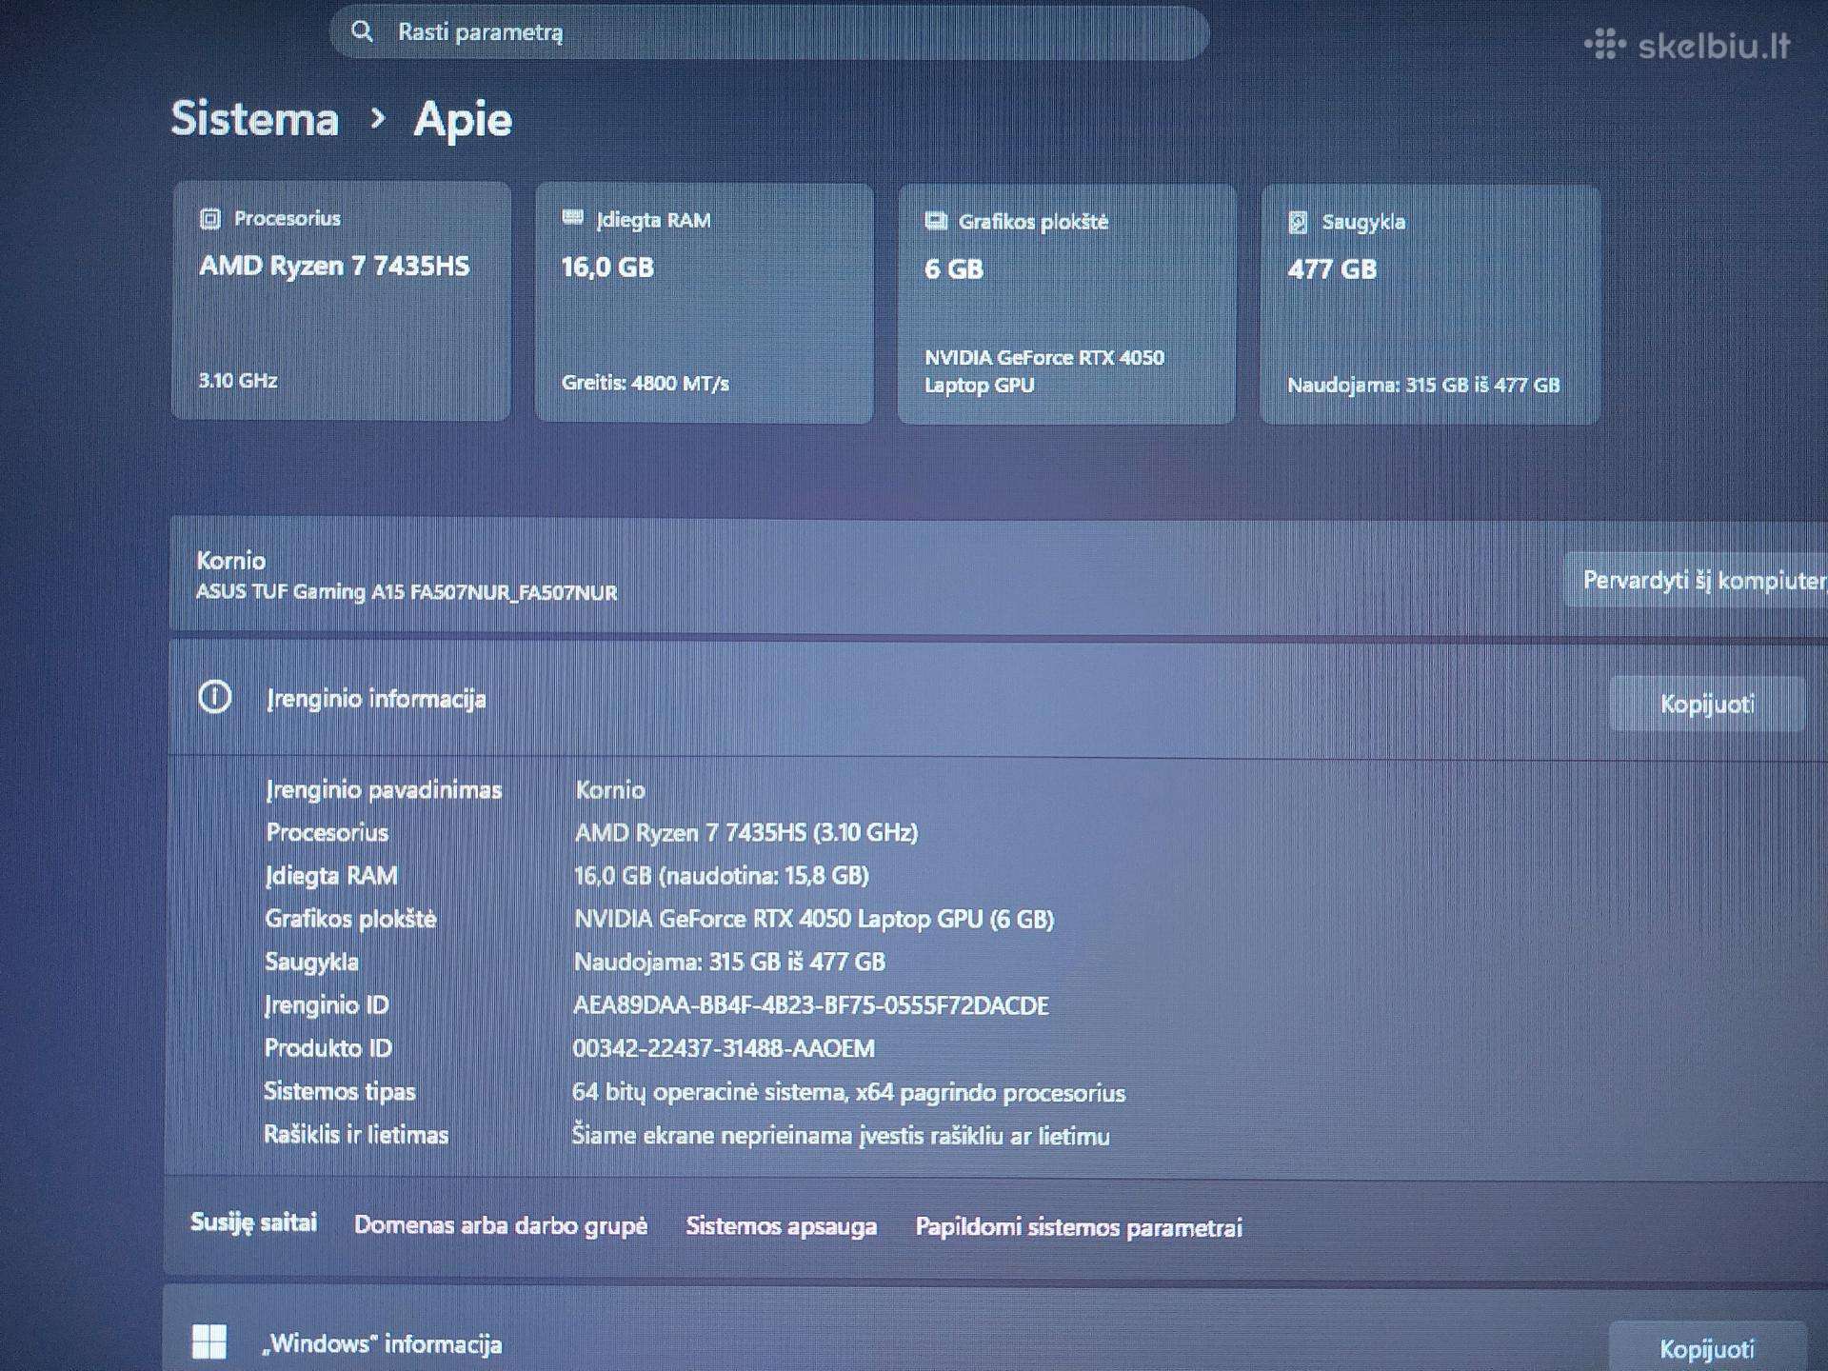Click the product ID "00342-22437-31488-AAOEM"
The width and height of the screenshot is (1828, 1371).
point(724,1048)
